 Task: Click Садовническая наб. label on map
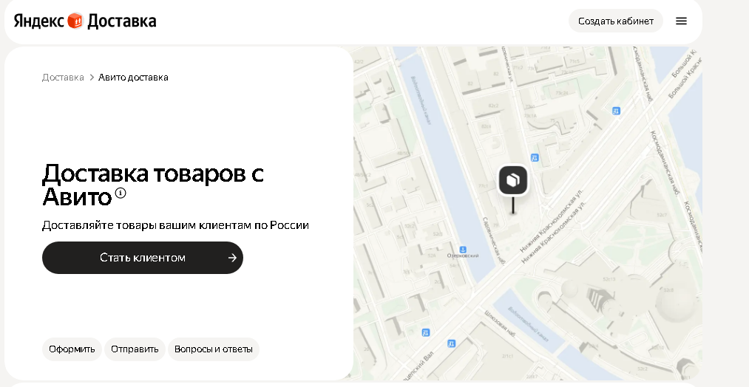[493, 242]
